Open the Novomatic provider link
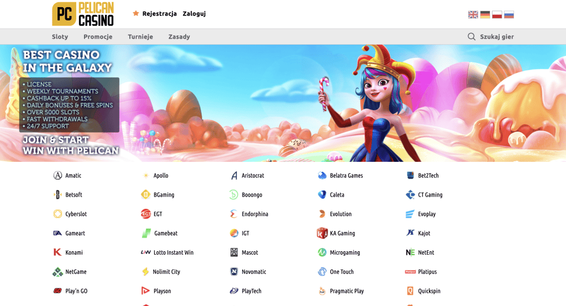 [x=248, y=271]
